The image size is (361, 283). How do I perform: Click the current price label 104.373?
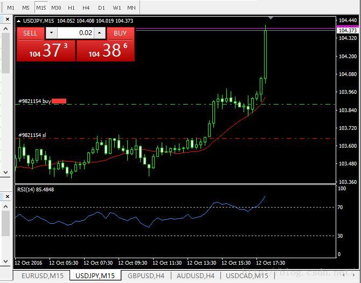pyautogui.click(x=348, y=30)
